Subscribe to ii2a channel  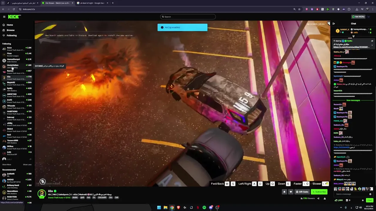point(319,192)
